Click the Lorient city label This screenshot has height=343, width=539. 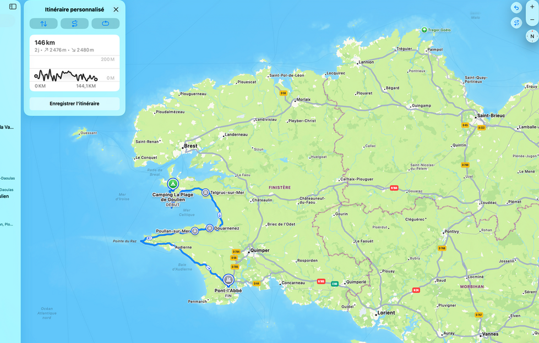[386, 313]
